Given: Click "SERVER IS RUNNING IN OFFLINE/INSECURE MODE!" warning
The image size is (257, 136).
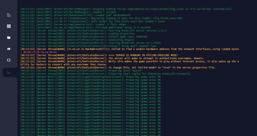Looking at the screenshot, I should point(99,55).
